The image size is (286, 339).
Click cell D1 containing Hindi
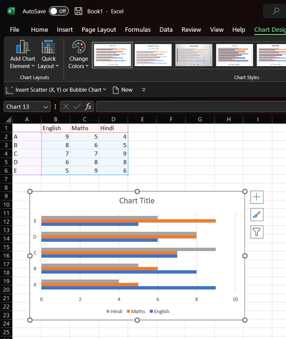click(x=113, y=128)
